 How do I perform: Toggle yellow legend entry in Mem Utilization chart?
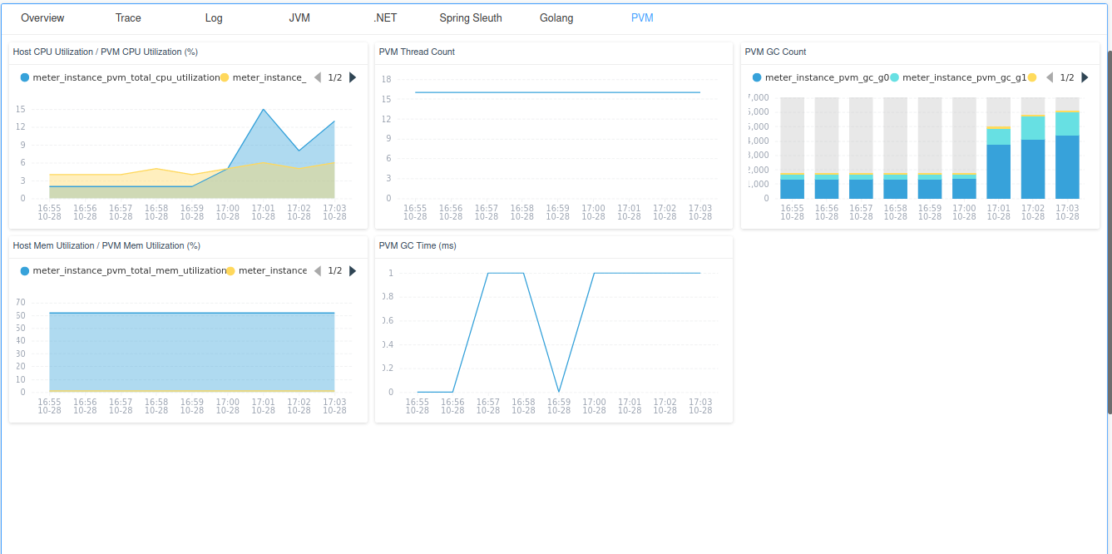(267, 271)
